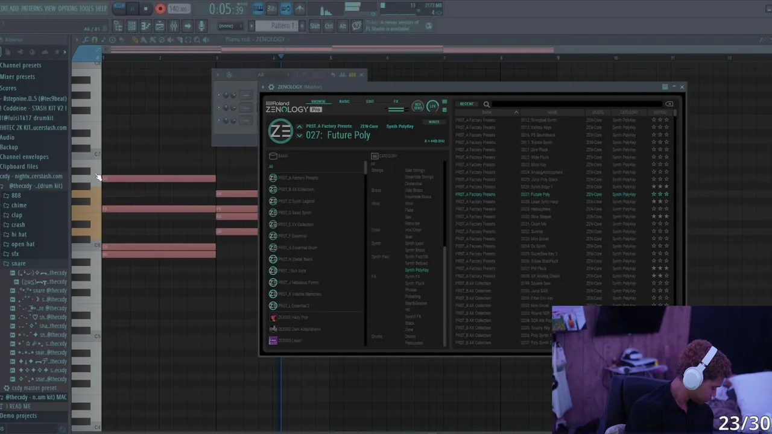The image size is (772, 434).
Task: Click the record button in the transport bar
Action: 160,8
